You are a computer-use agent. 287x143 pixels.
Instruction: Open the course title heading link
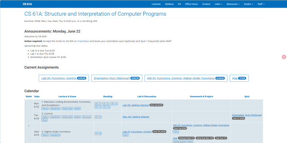point(95,14)
